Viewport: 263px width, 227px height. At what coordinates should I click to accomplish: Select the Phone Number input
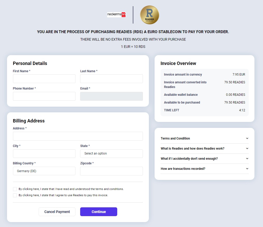tap(44, 96)
